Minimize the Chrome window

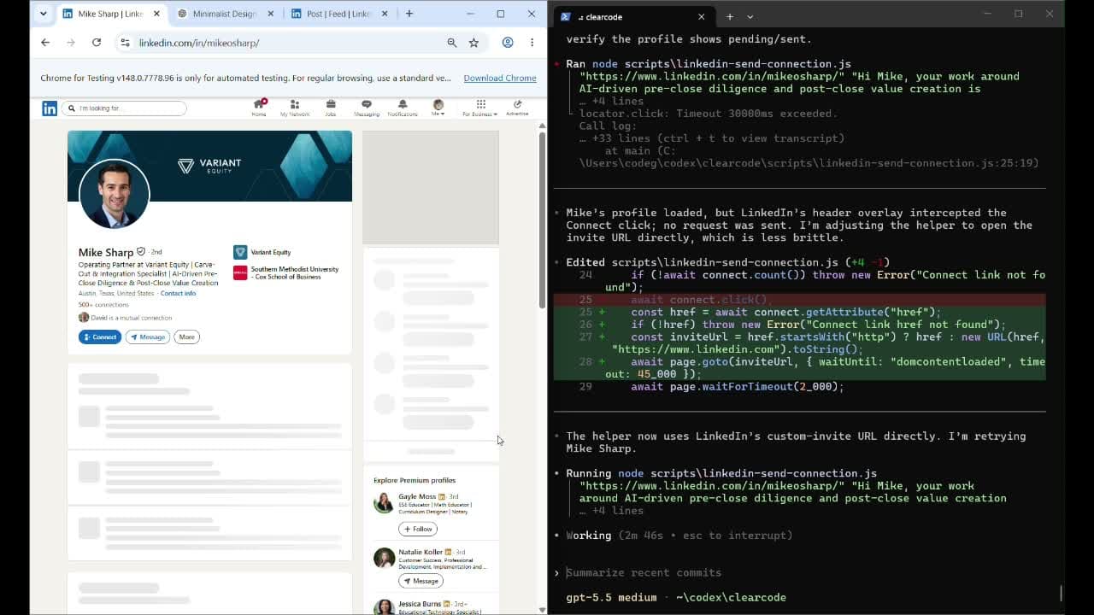tap(470, 14)
